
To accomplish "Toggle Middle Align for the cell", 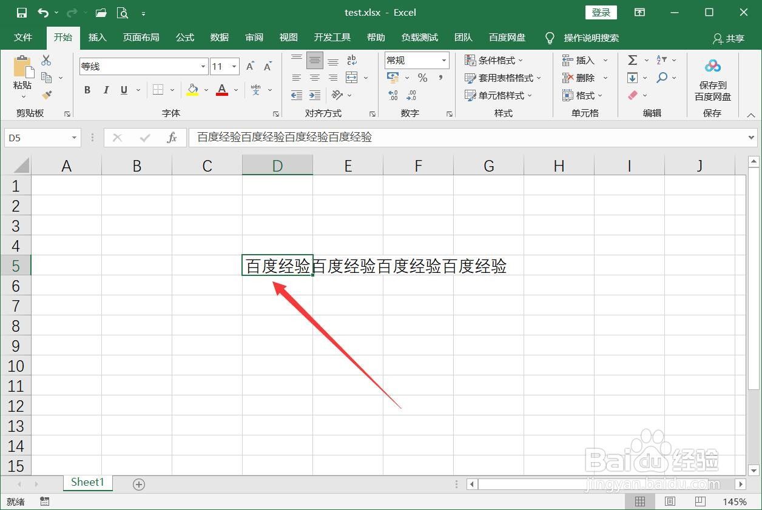I will pyautogui.click(x=314, y=60).
